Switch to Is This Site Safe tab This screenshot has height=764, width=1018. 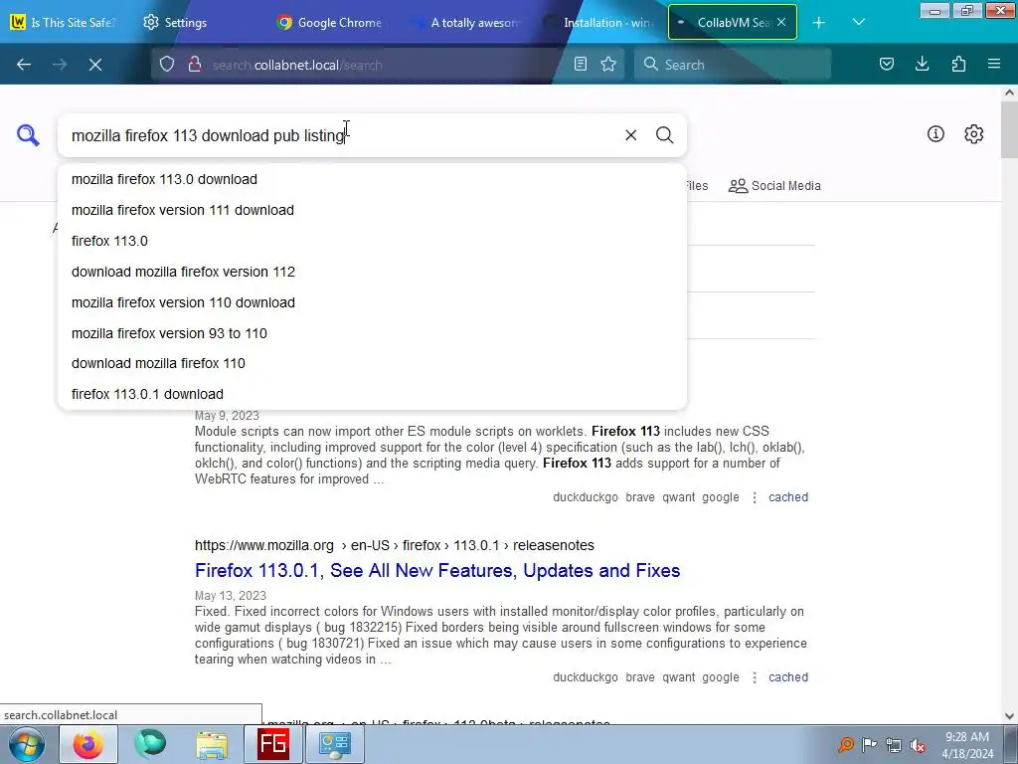tap(63, 22)
